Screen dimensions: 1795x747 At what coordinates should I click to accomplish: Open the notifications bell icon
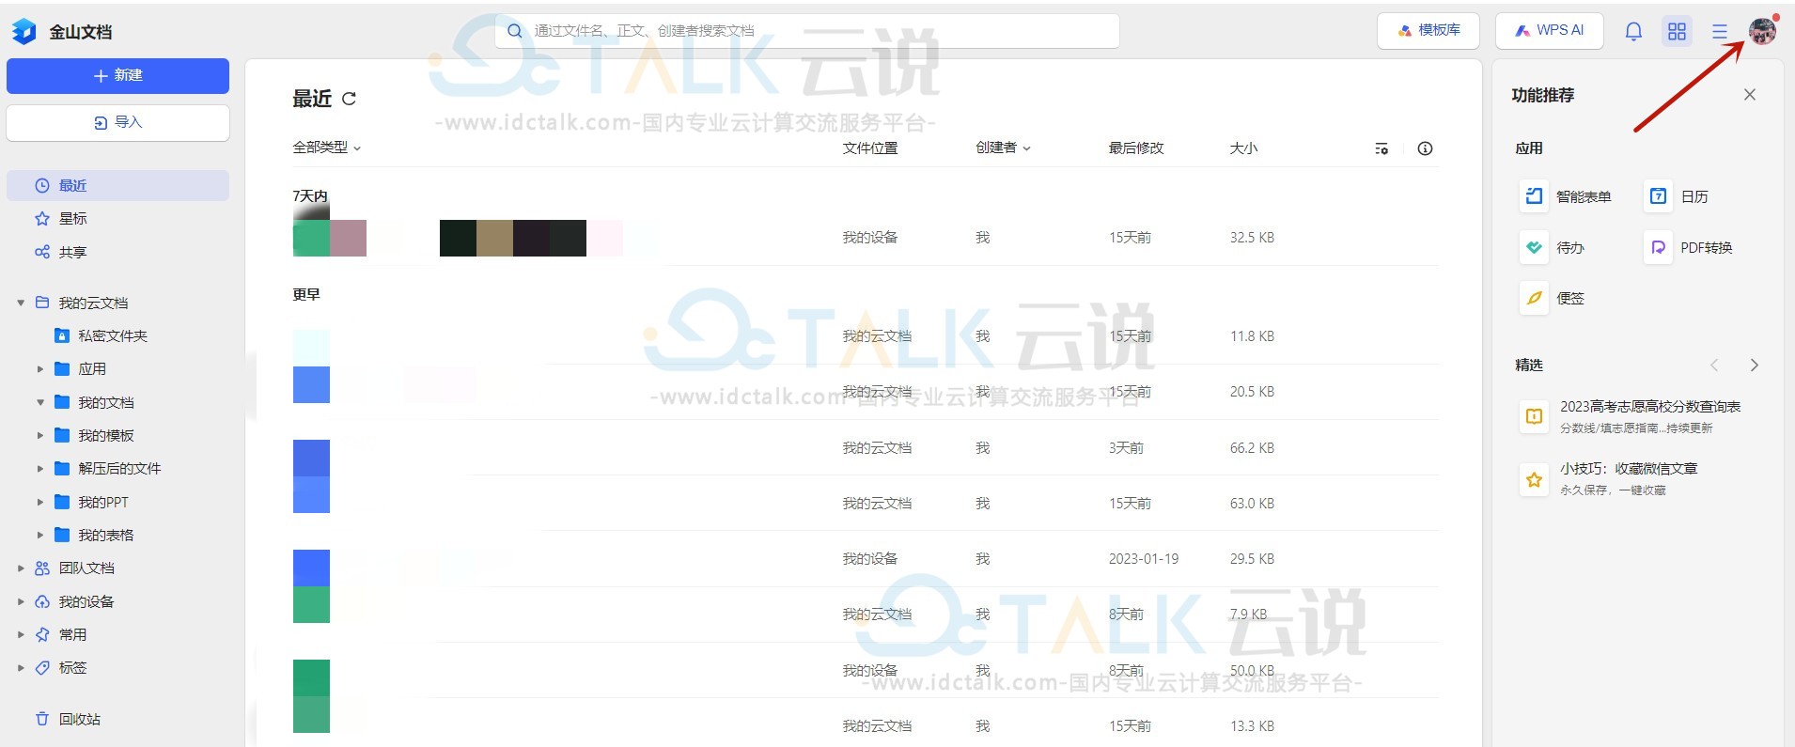[1633, 31]
